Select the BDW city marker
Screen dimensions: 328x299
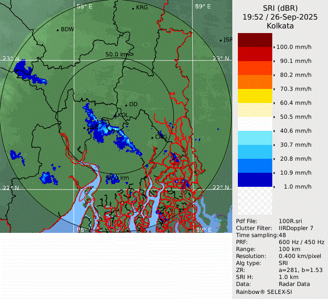coord(58,30)
